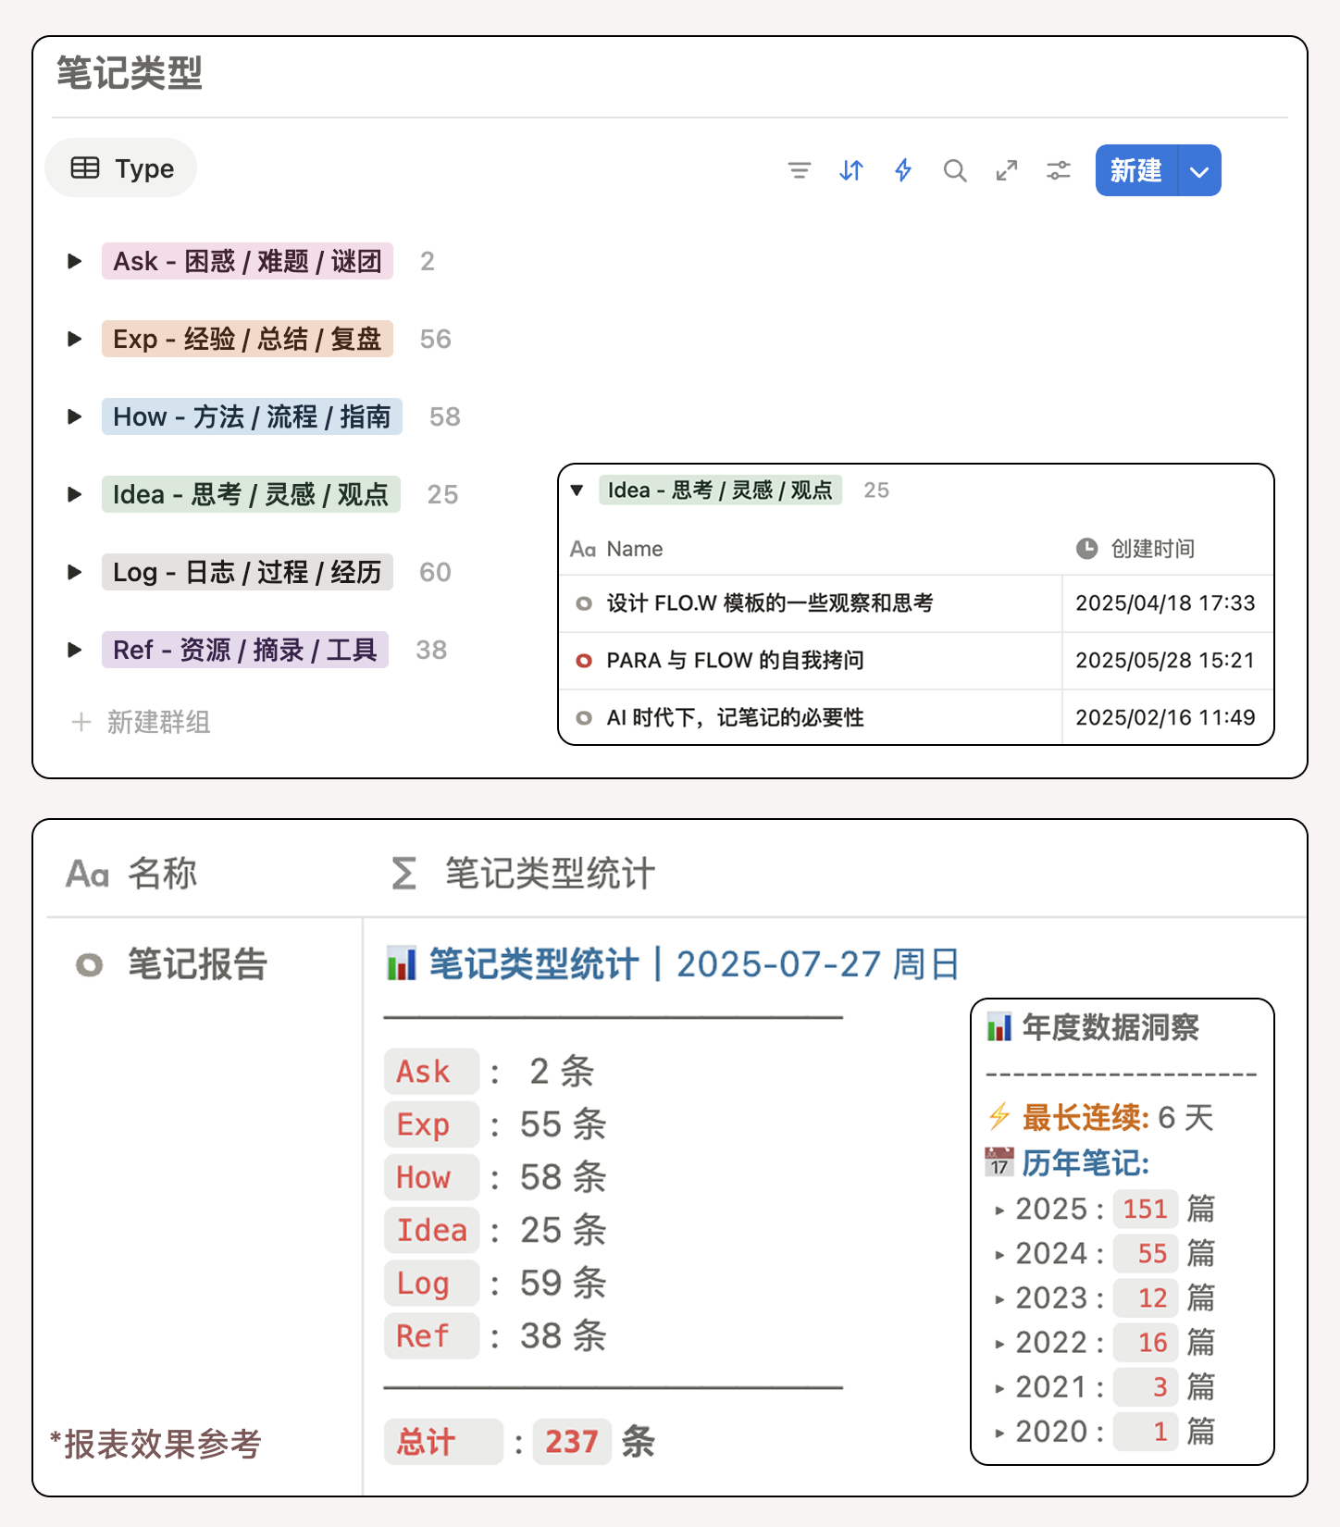Viewport: 1340px width, 1527px height.
Task: Open the view settings sliders icon
Action: coord(1059,170)
